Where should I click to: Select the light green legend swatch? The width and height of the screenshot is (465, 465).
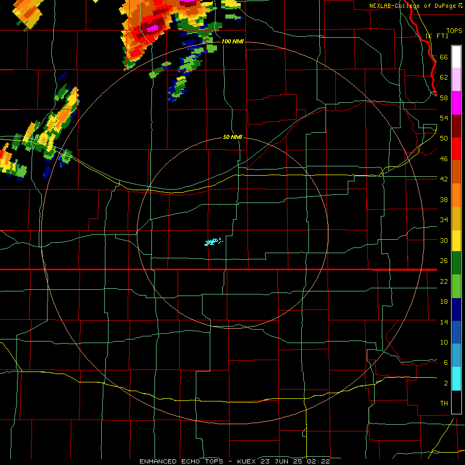[456, 286]
